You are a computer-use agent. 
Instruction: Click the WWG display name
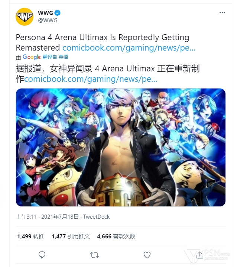click(x=45, y=13)
